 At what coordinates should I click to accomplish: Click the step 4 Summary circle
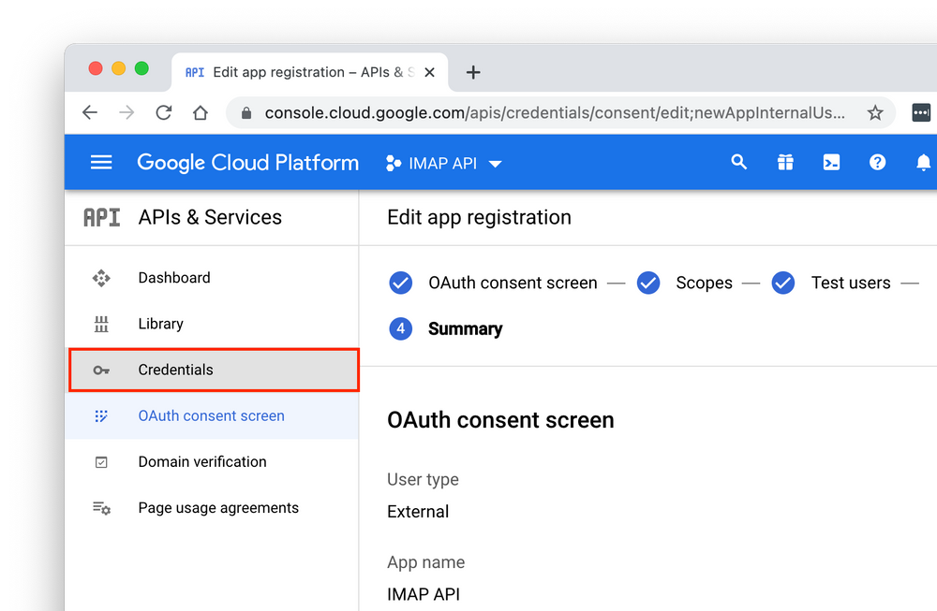(400, 328)
